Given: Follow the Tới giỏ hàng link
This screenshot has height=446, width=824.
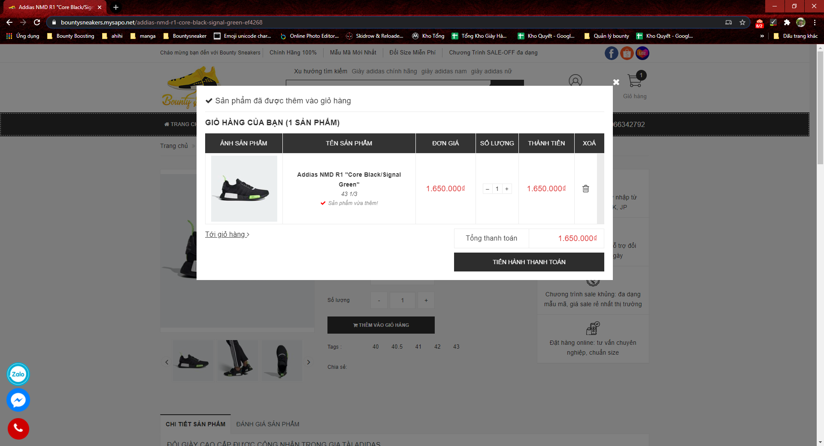Looking at the screenshot, I should 227,234.
